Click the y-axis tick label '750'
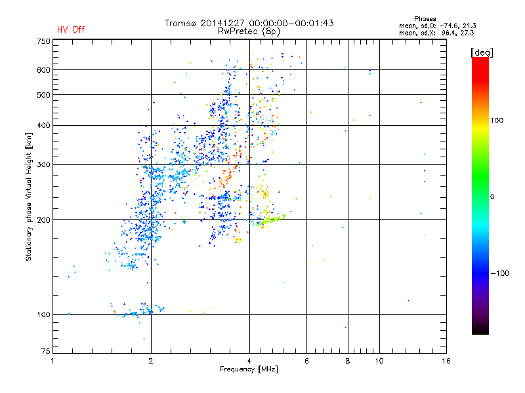The height and width of the screenshot is (393, 525). 43,41
